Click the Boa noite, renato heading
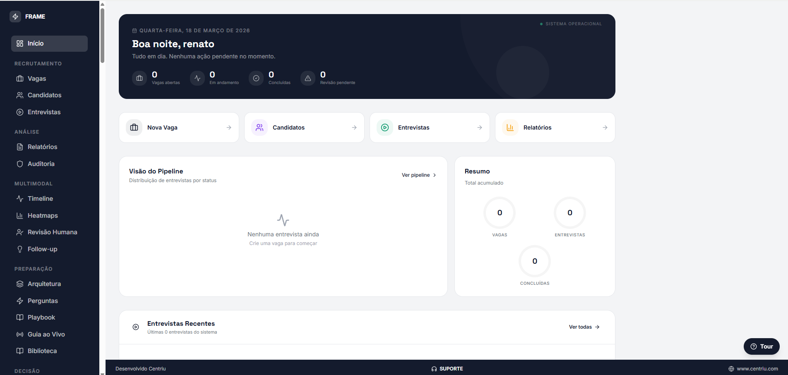 (173, 44)
